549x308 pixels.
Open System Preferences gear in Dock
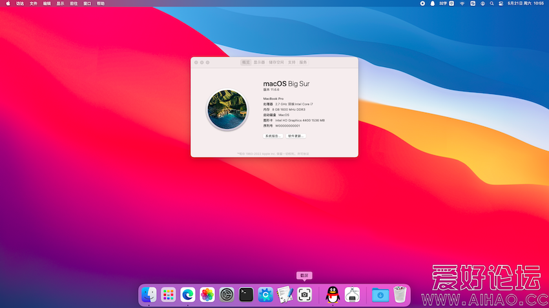coord(227,295)
